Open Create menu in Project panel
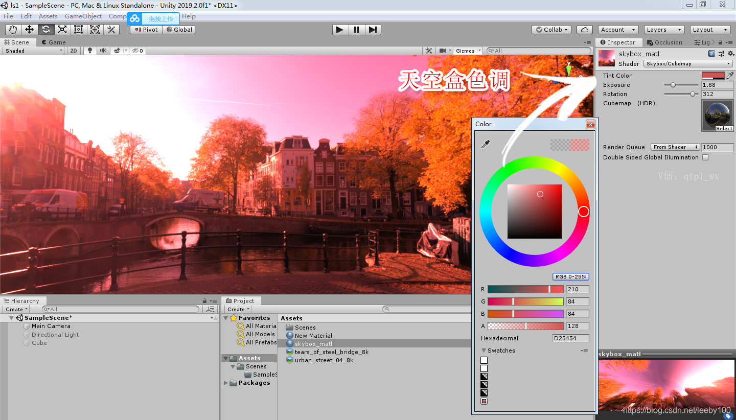The image size is (736, 420). (238, 309)
